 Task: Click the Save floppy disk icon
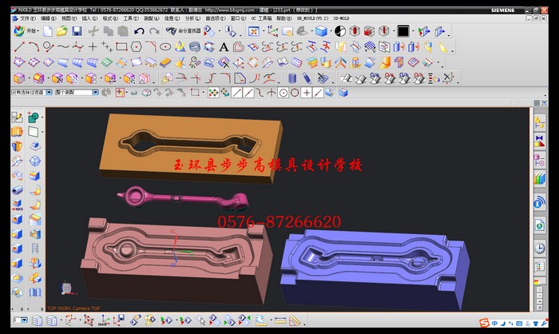[77, 31]
